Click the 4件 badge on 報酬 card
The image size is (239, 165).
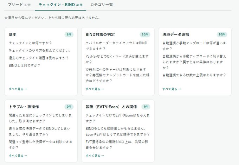(x=146, y=107)
